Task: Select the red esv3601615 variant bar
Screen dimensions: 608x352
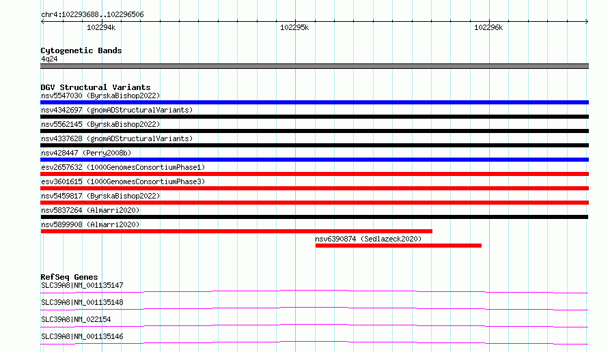Action: 314,188
